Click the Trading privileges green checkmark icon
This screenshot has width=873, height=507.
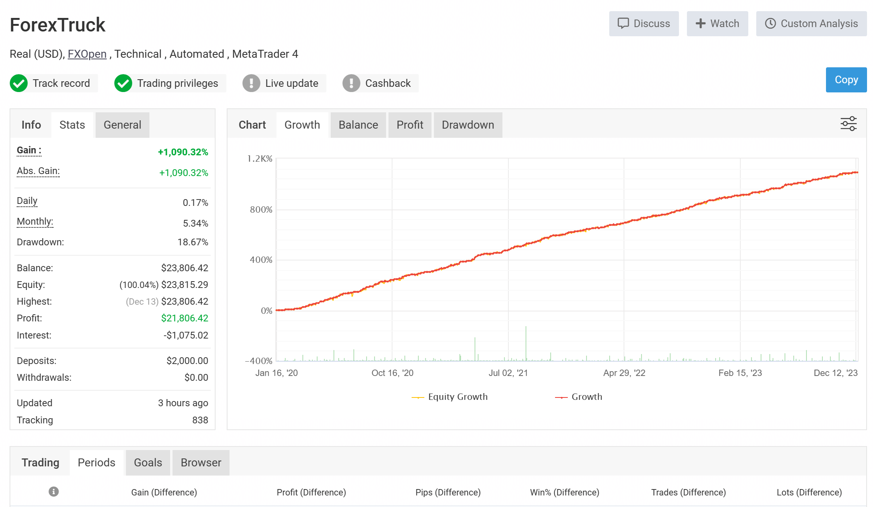(123, 83)
